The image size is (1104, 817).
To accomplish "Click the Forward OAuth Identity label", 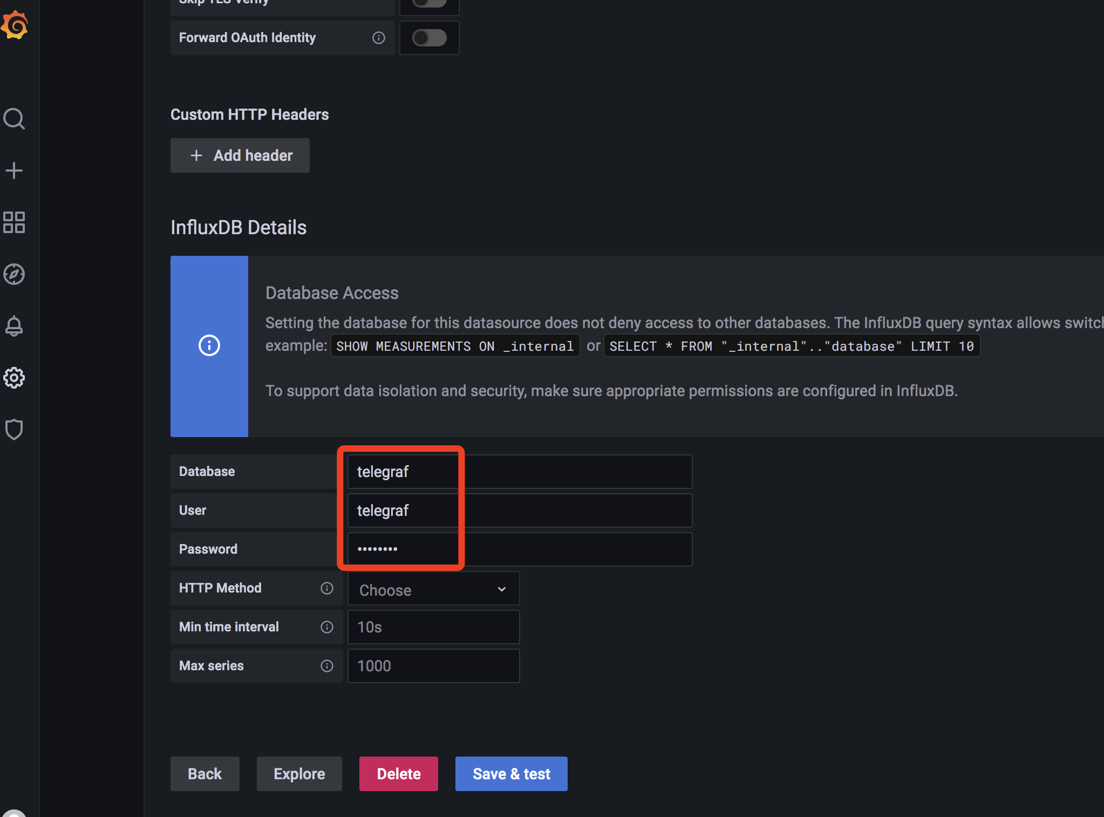I will coord(247,38).
